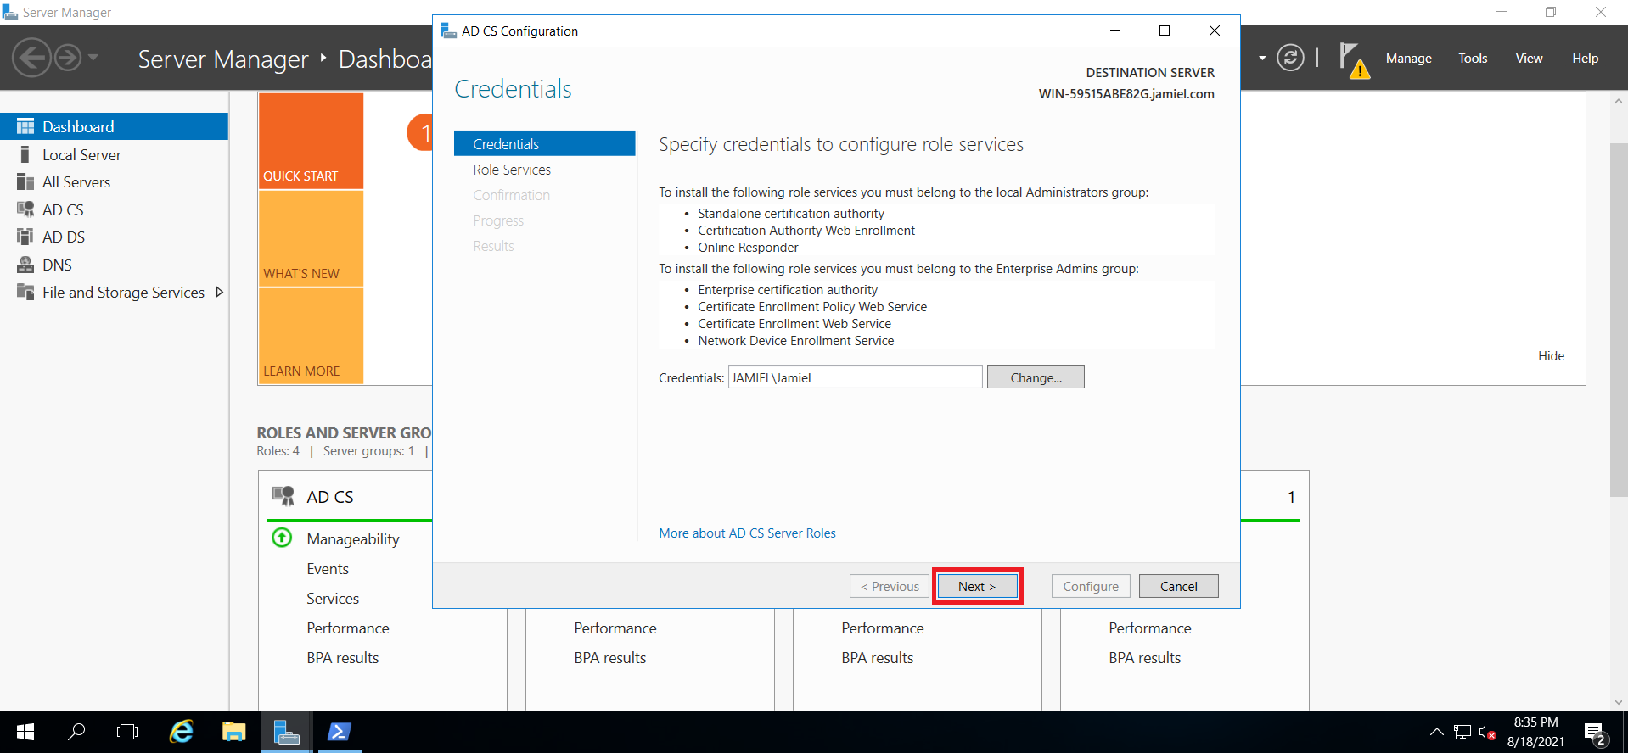Screen dimensions: 1628x753
Task: Click the network status tray icon
Action: click(1462, 732)
